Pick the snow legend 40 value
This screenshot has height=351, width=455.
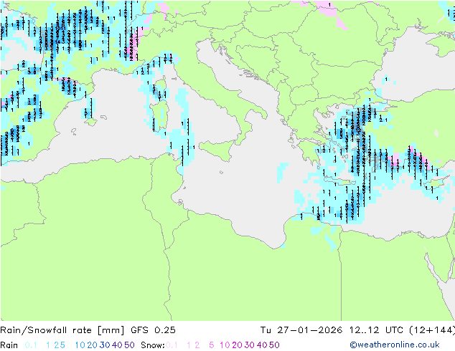pyautogui.click(x=262, y=345)
